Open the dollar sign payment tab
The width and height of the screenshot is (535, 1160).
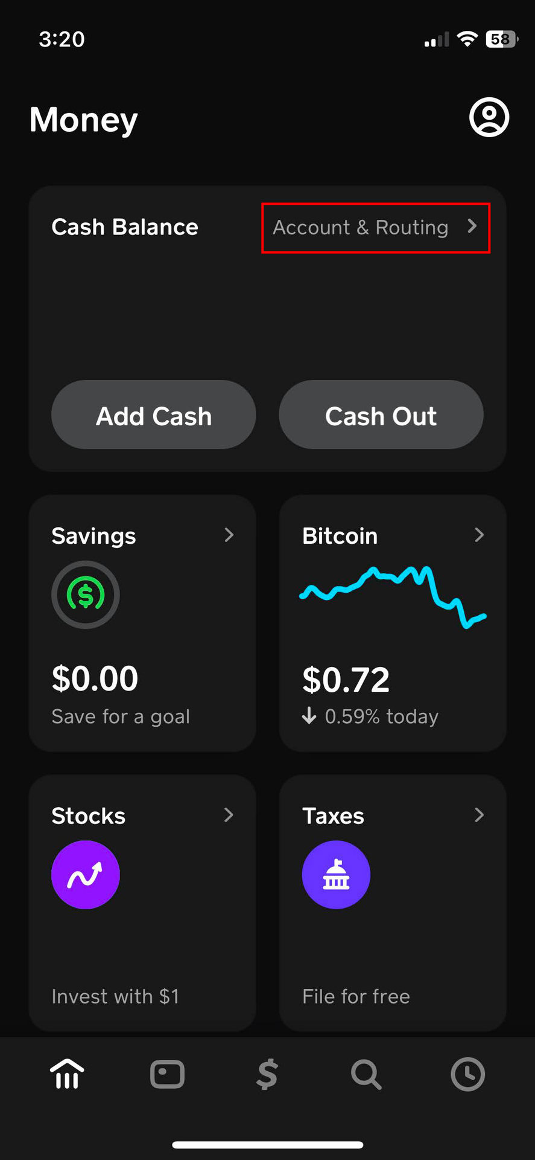click(267, 1074)
